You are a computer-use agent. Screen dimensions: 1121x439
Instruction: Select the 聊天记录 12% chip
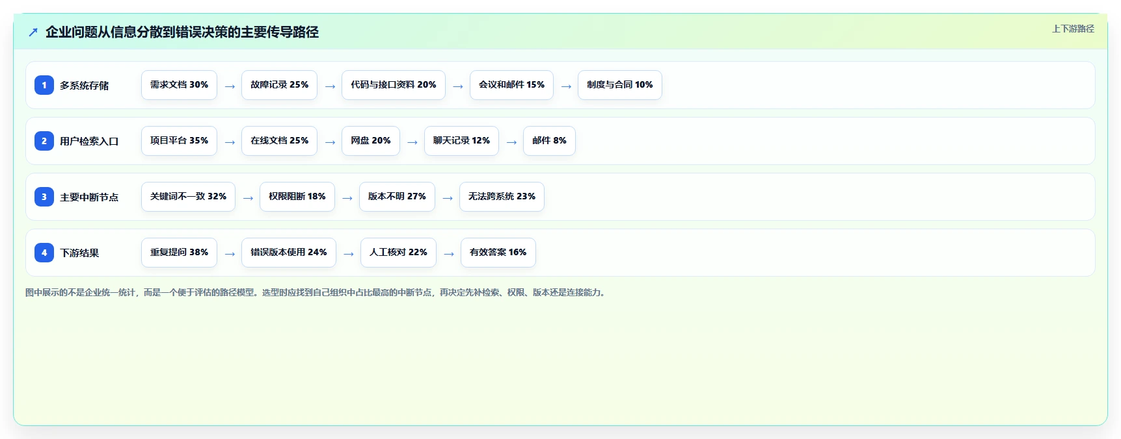tap(461, 141)
